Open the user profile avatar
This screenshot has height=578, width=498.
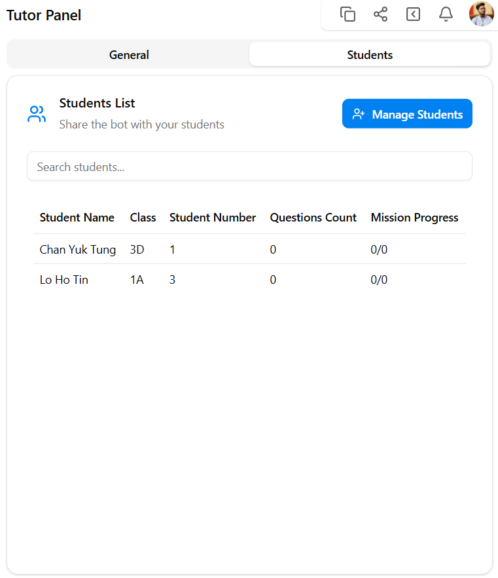tap(481, 14)
